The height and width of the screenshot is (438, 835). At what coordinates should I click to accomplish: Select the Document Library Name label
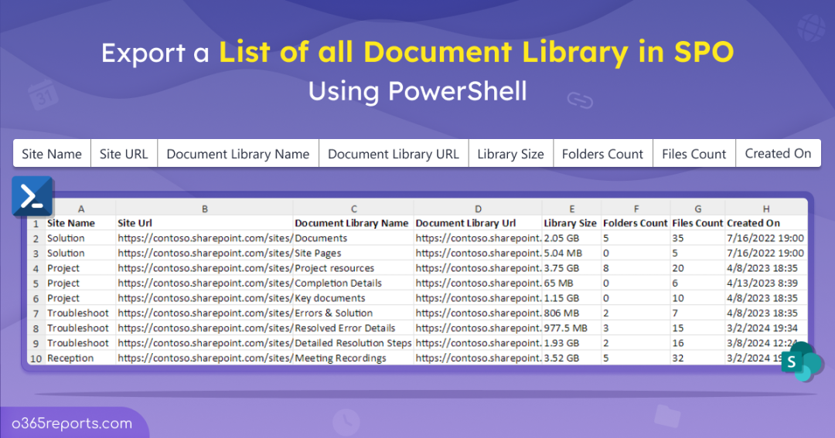coord(238,154)
